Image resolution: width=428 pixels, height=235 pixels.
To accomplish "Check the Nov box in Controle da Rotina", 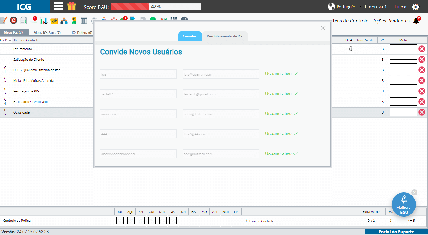I will point(162,221).
